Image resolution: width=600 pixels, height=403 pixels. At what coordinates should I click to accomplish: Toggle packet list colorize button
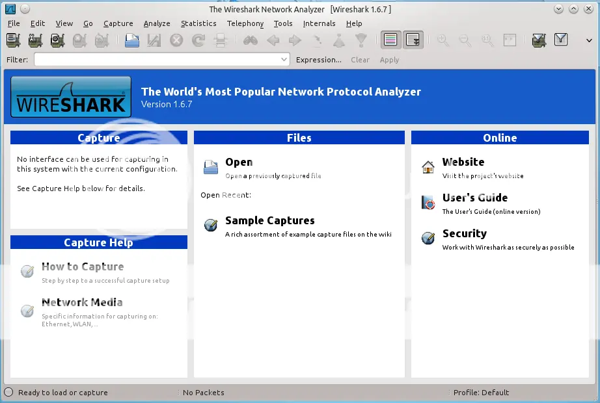390,40
